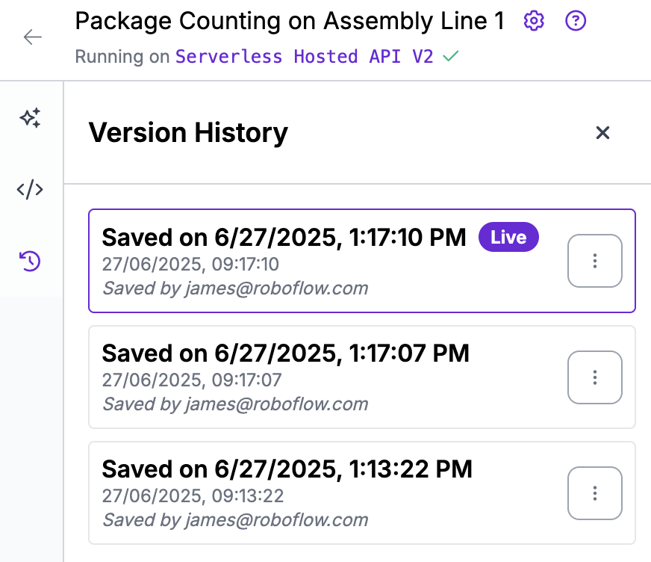Click the Serverless Hosted API V2 link

tap(304, 57)
